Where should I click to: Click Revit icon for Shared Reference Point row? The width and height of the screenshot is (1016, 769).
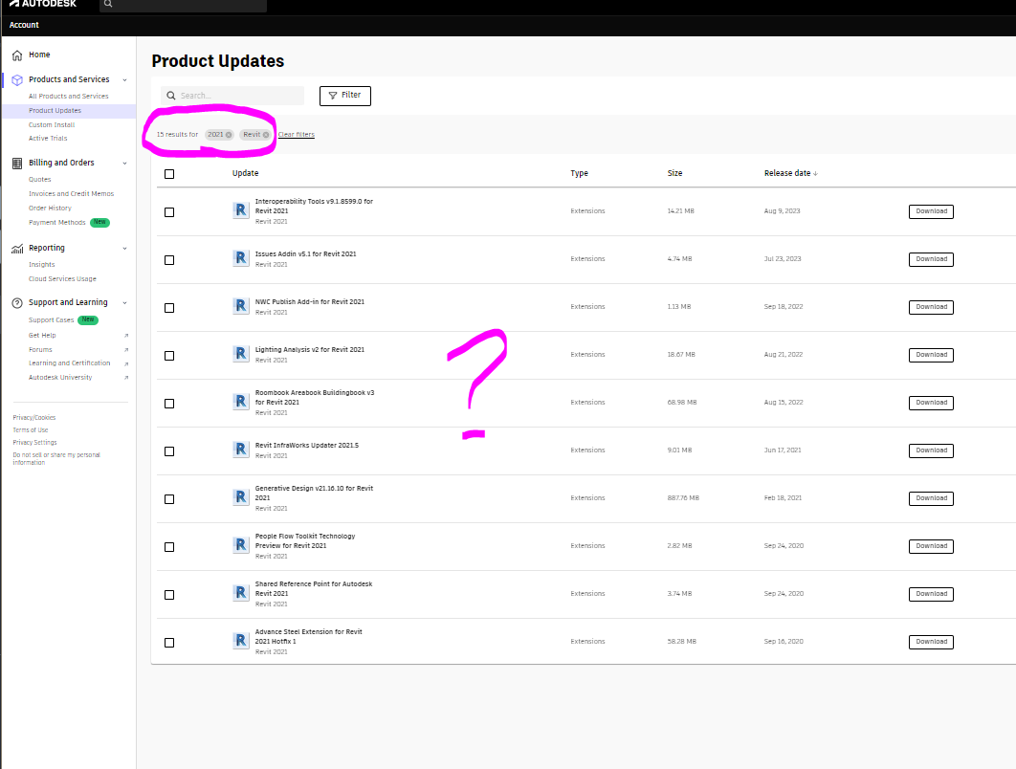[x=241, y=593]
